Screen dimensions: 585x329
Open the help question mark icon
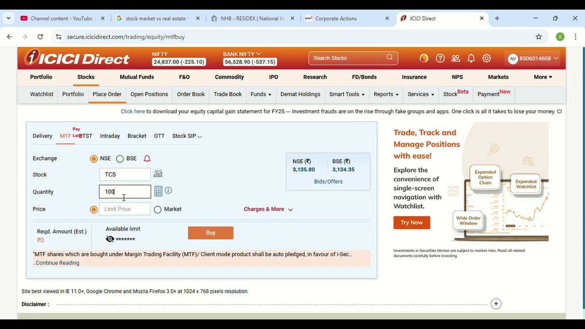[x=440, y=58]
